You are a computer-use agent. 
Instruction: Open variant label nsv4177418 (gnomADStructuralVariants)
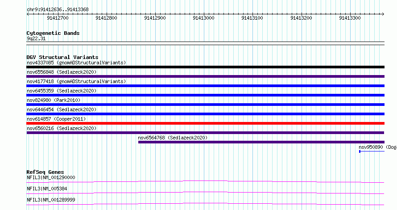click(76, 81)
